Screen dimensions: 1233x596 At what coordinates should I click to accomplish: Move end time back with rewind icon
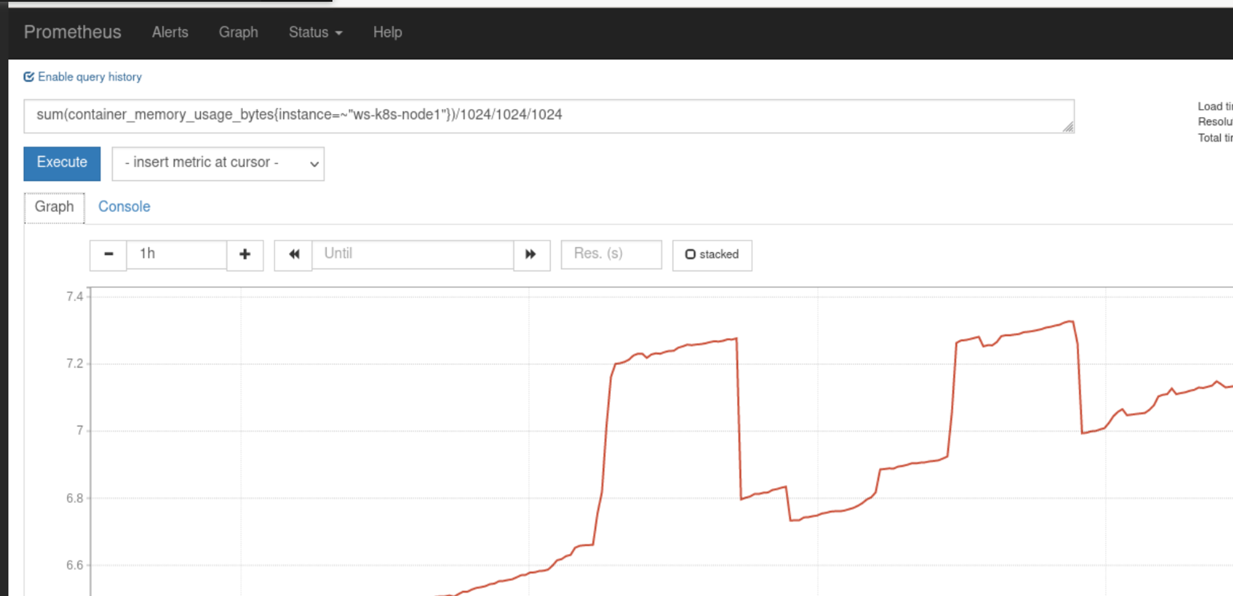[x=293, y=255]
